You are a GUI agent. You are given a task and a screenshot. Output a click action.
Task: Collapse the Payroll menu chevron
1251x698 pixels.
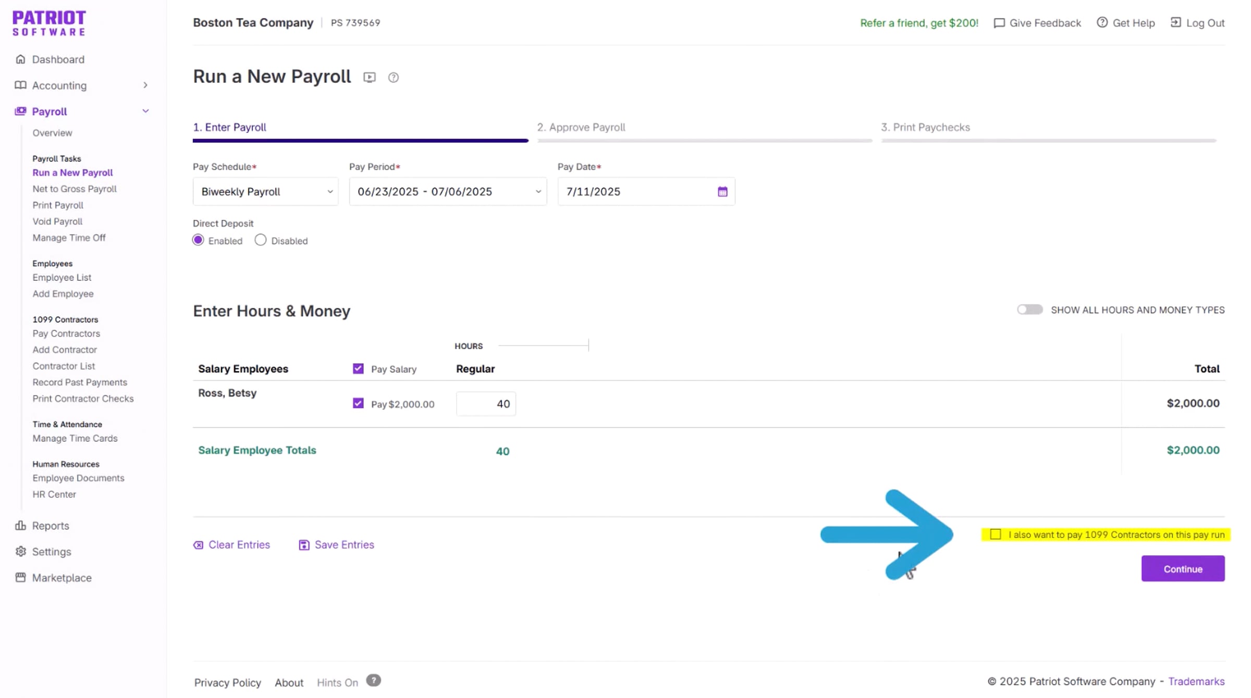(145, 111)
